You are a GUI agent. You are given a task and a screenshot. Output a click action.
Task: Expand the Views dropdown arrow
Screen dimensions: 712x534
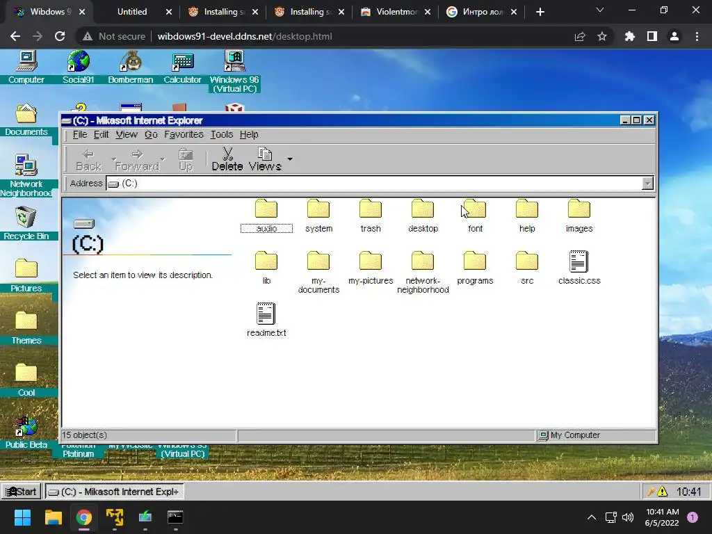[290, 159]
